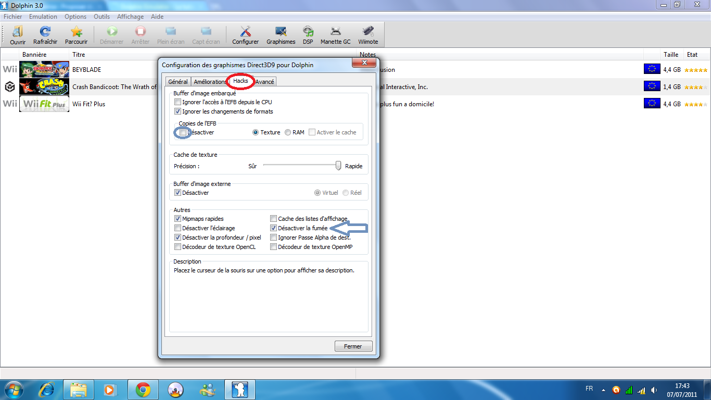Image resolution: width=711 pixels, height=400 pixels.
Task: Switch to the Avancé tab
Action: pos(264,82)
